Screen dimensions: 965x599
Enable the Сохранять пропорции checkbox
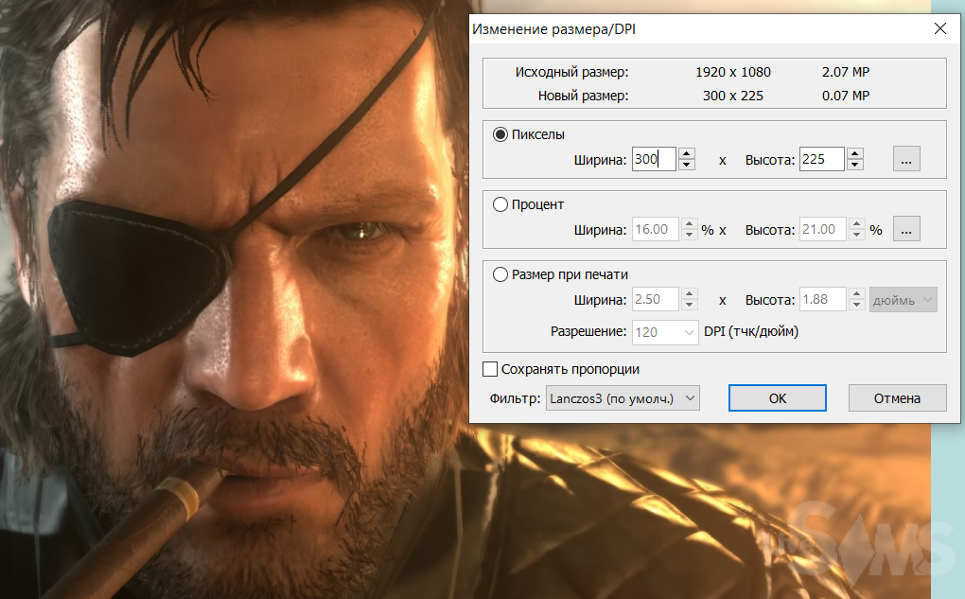[x=490, y=369]
